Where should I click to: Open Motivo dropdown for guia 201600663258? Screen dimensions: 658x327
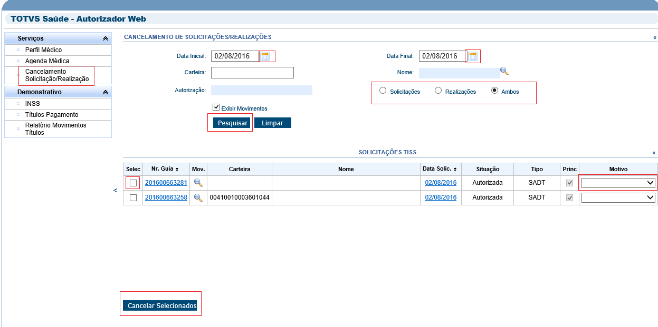(x=618, y=197)
